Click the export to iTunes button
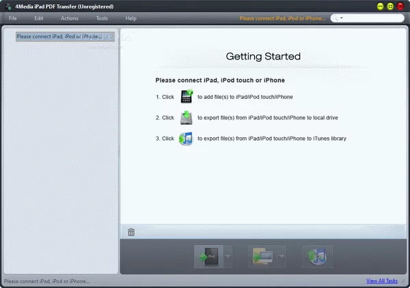 [x=317, y=257]
